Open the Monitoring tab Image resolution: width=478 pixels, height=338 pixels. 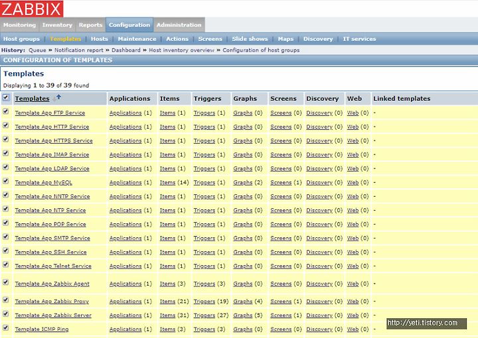[19, 25]
